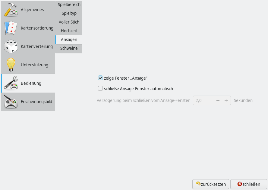The image size is (268, 190).
Task: Increase the delay with the plus button
Action: [226, 100]
